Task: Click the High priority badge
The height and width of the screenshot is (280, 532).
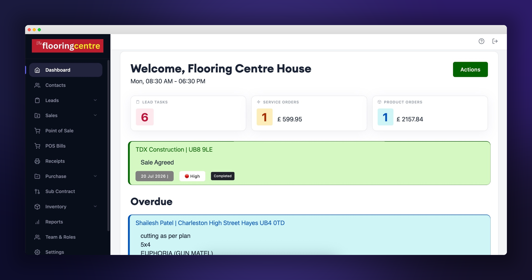Action: (x=192, y=176)
